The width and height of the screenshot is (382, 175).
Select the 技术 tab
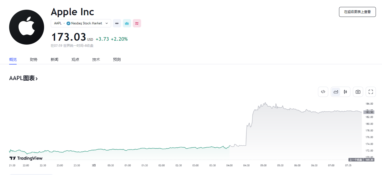tap(96, 60)
